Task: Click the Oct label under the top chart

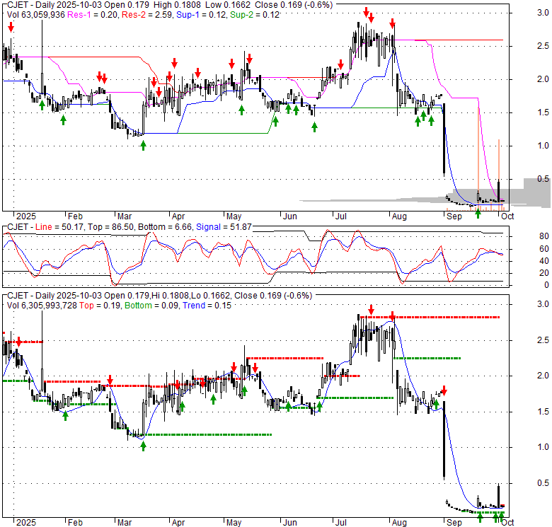Action: (507, 216)
